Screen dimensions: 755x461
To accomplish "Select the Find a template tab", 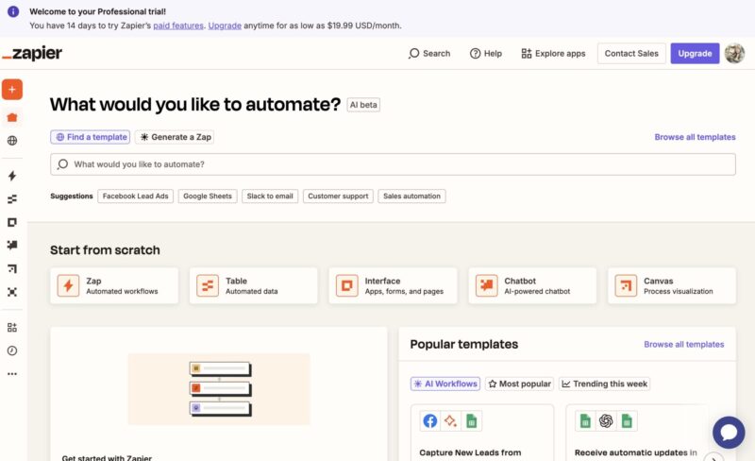I will click(90, 137).
